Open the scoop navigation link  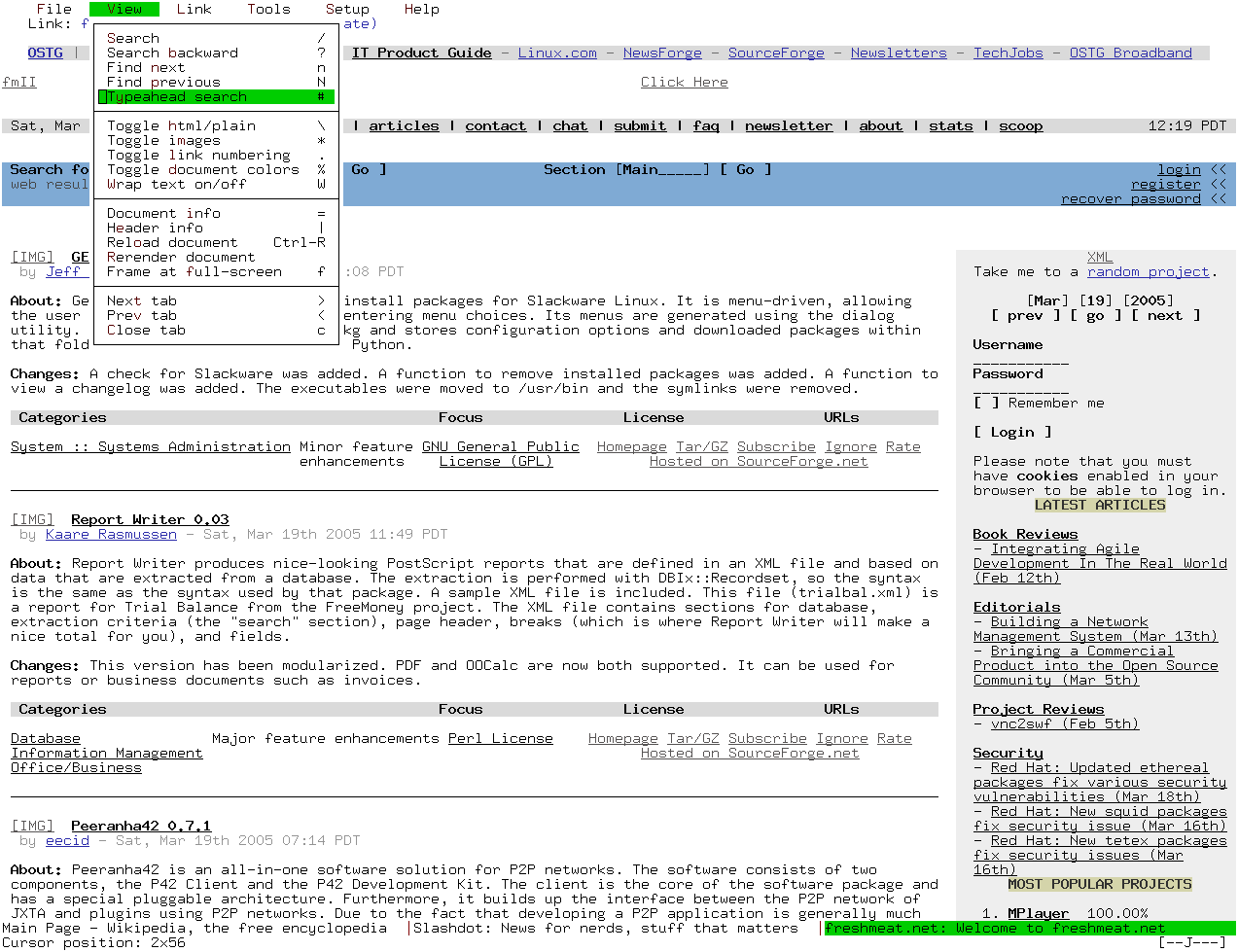pos(1021,126)
